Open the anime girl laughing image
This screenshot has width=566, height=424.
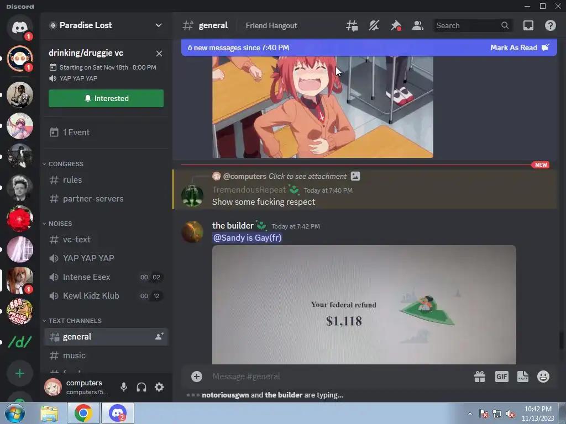tap(323, 107)
